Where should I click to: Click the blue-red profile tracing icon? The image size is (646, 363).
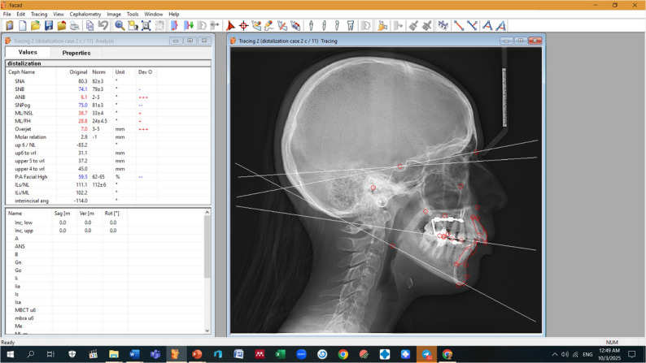pyautogui.click(x=174, y=25)
